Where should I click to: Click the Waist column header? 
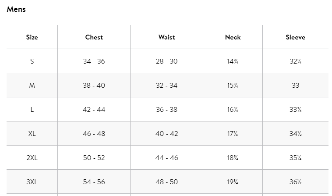pos(166,37)
